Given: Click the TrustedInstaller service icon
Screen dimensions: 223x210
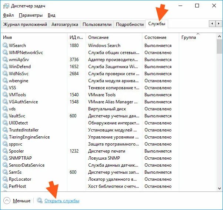Looking at the screenshot, I should click(5, 130).
